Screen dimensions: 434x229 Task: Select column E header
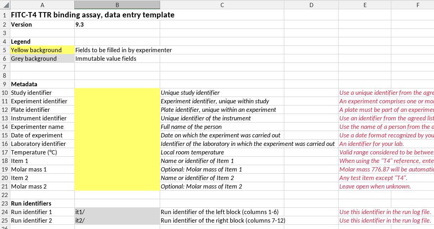click(365, 5)
